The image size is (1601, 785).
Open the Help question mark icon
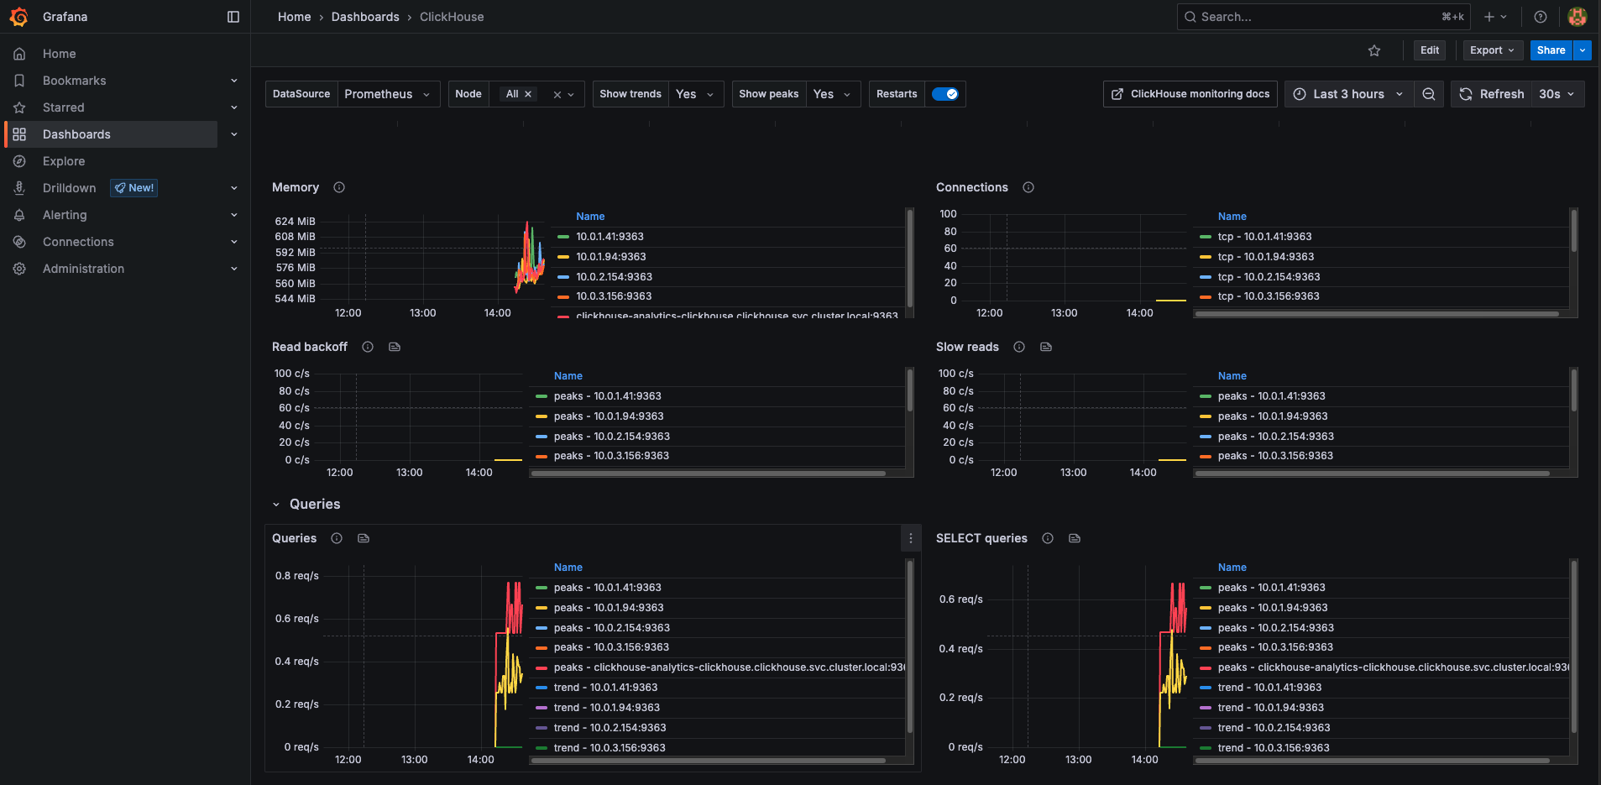point(1540,17)
